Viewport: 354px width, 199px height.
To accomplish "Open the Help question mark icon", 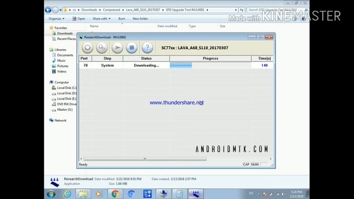I will click(147, 48).
